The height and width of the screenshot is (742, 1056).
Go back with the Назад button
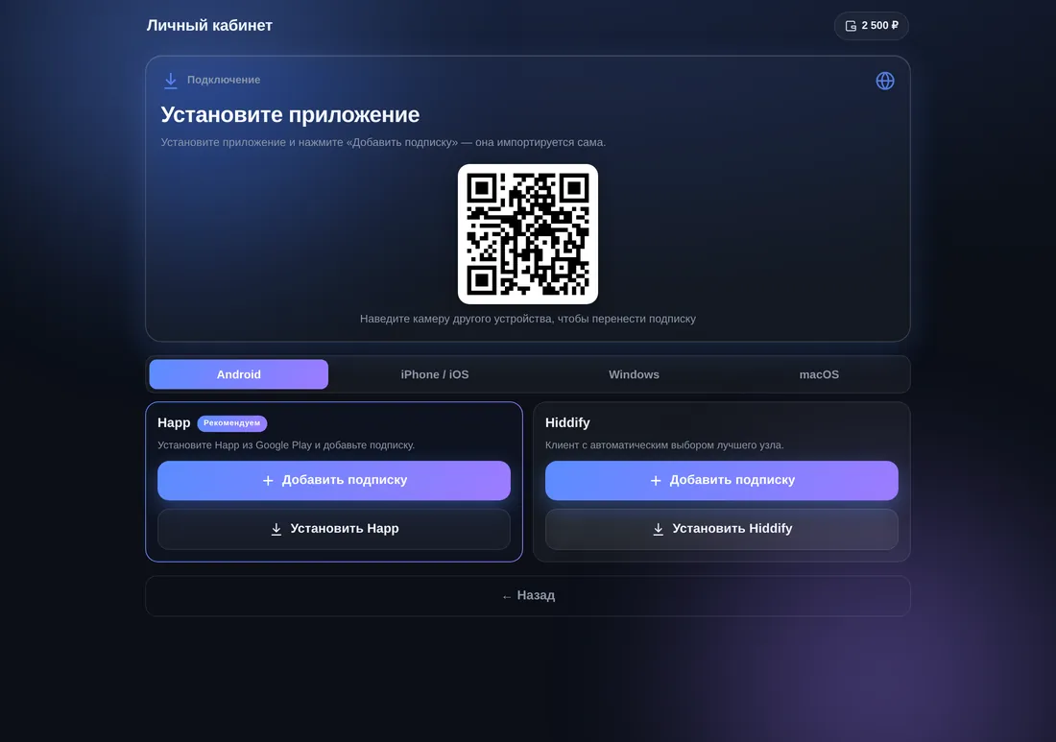[528, 596]
